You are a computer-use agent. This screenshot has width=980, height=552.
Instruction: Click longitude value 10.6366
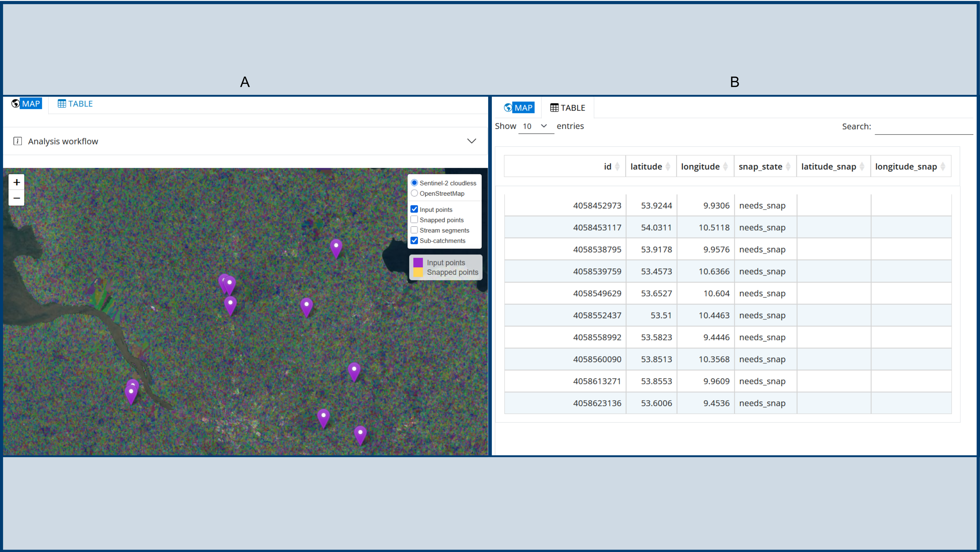coord(714,272)
